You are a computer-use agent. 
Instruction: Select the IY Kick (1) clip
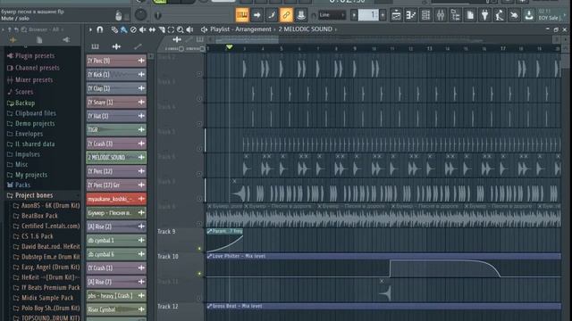[x=116, y=75]
